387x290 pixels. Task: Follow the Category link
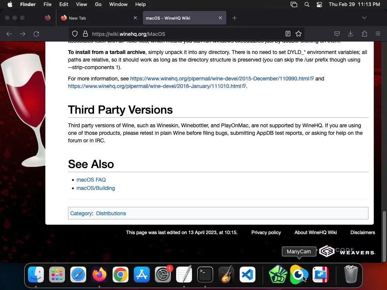(81, 213)
